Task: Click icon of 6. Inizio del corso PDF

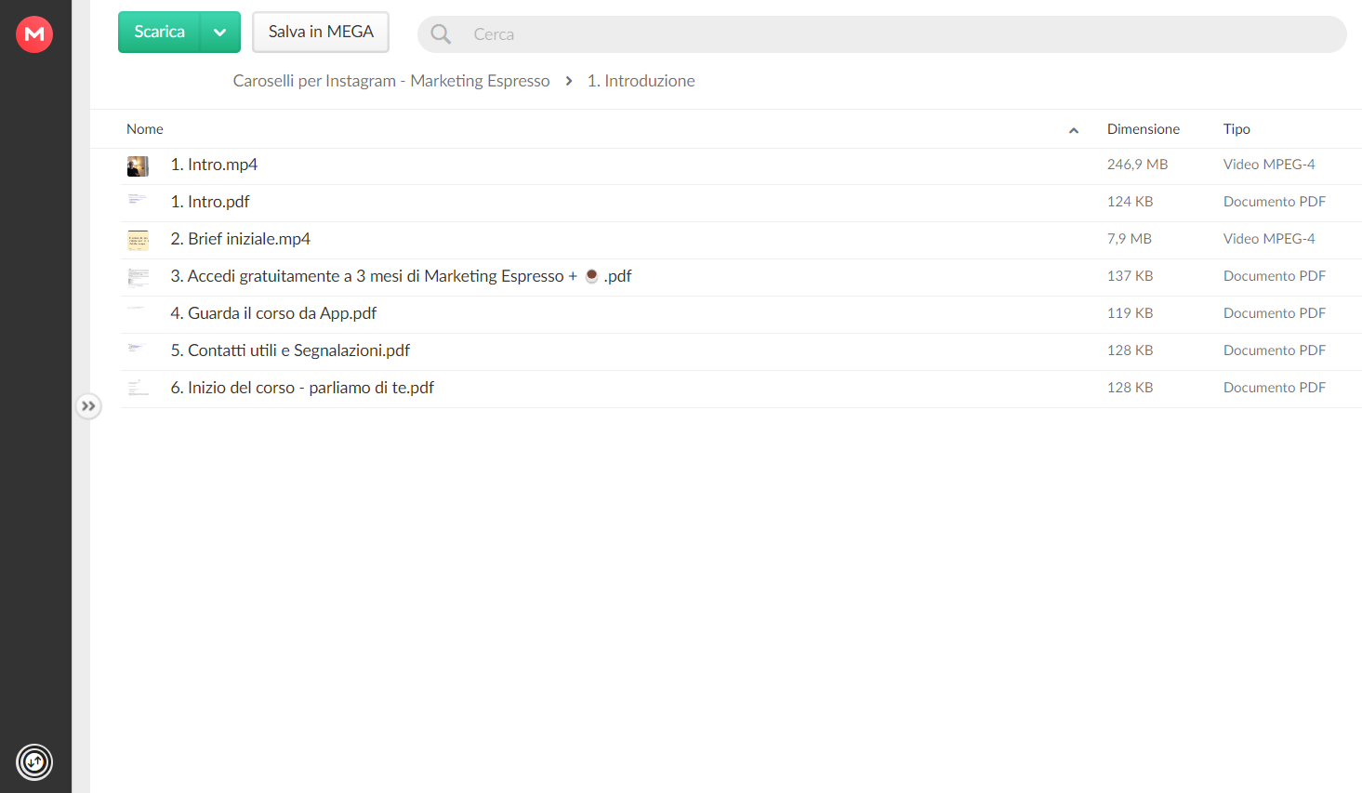Action: pyautogui.click(x=138, y=388)
